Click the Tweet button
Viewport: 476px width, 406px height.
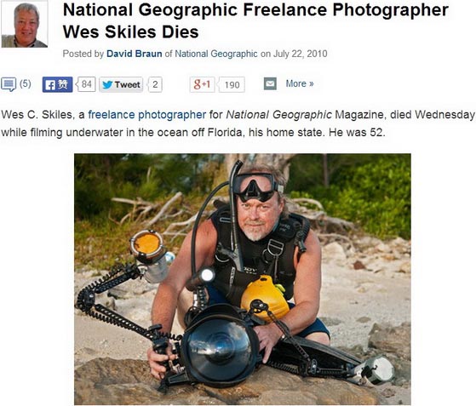point(121,84)
